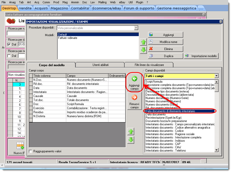The width and height of the screenshot is (232, 173).
Task: Select the N.Doc. row in Campi corpo
Action: click(x=77, y=80)
